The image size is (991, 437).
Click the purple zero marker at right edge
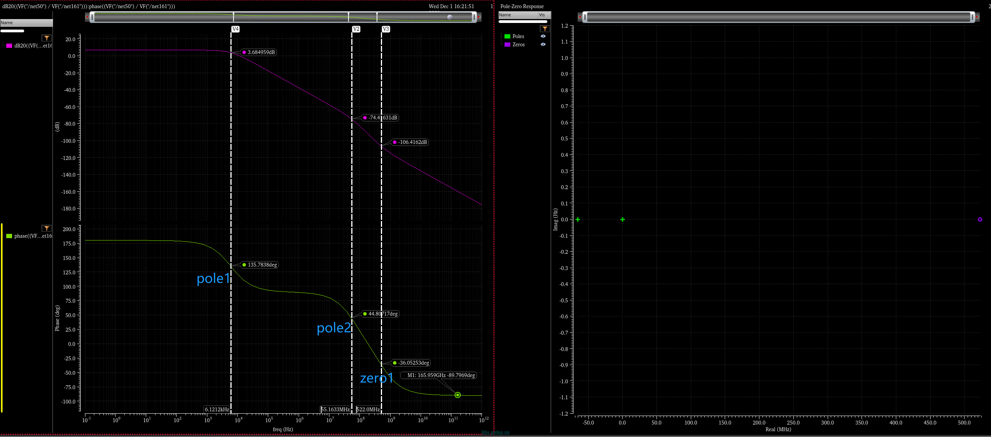coord(980,219)
